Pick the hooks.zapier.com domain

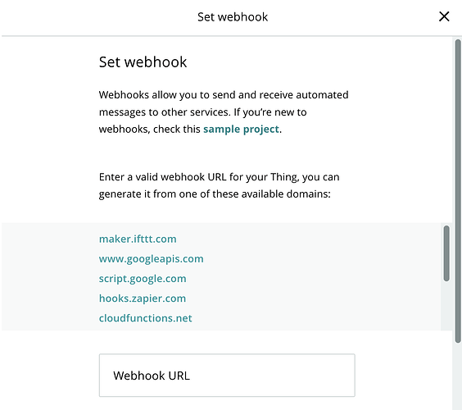[143, 298]
